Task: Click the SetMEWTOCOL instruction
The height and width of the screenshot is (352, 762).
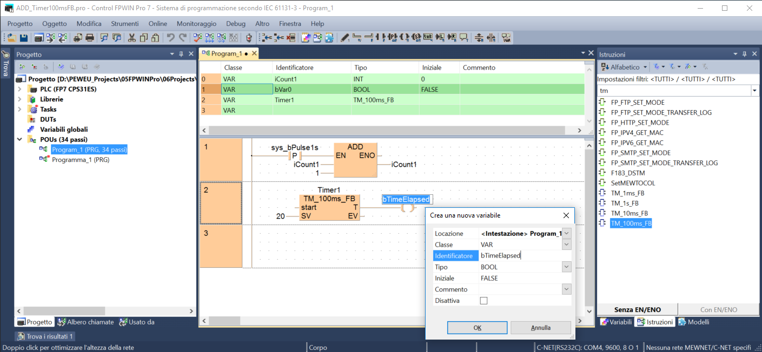Action: click(x=633, y=183)
